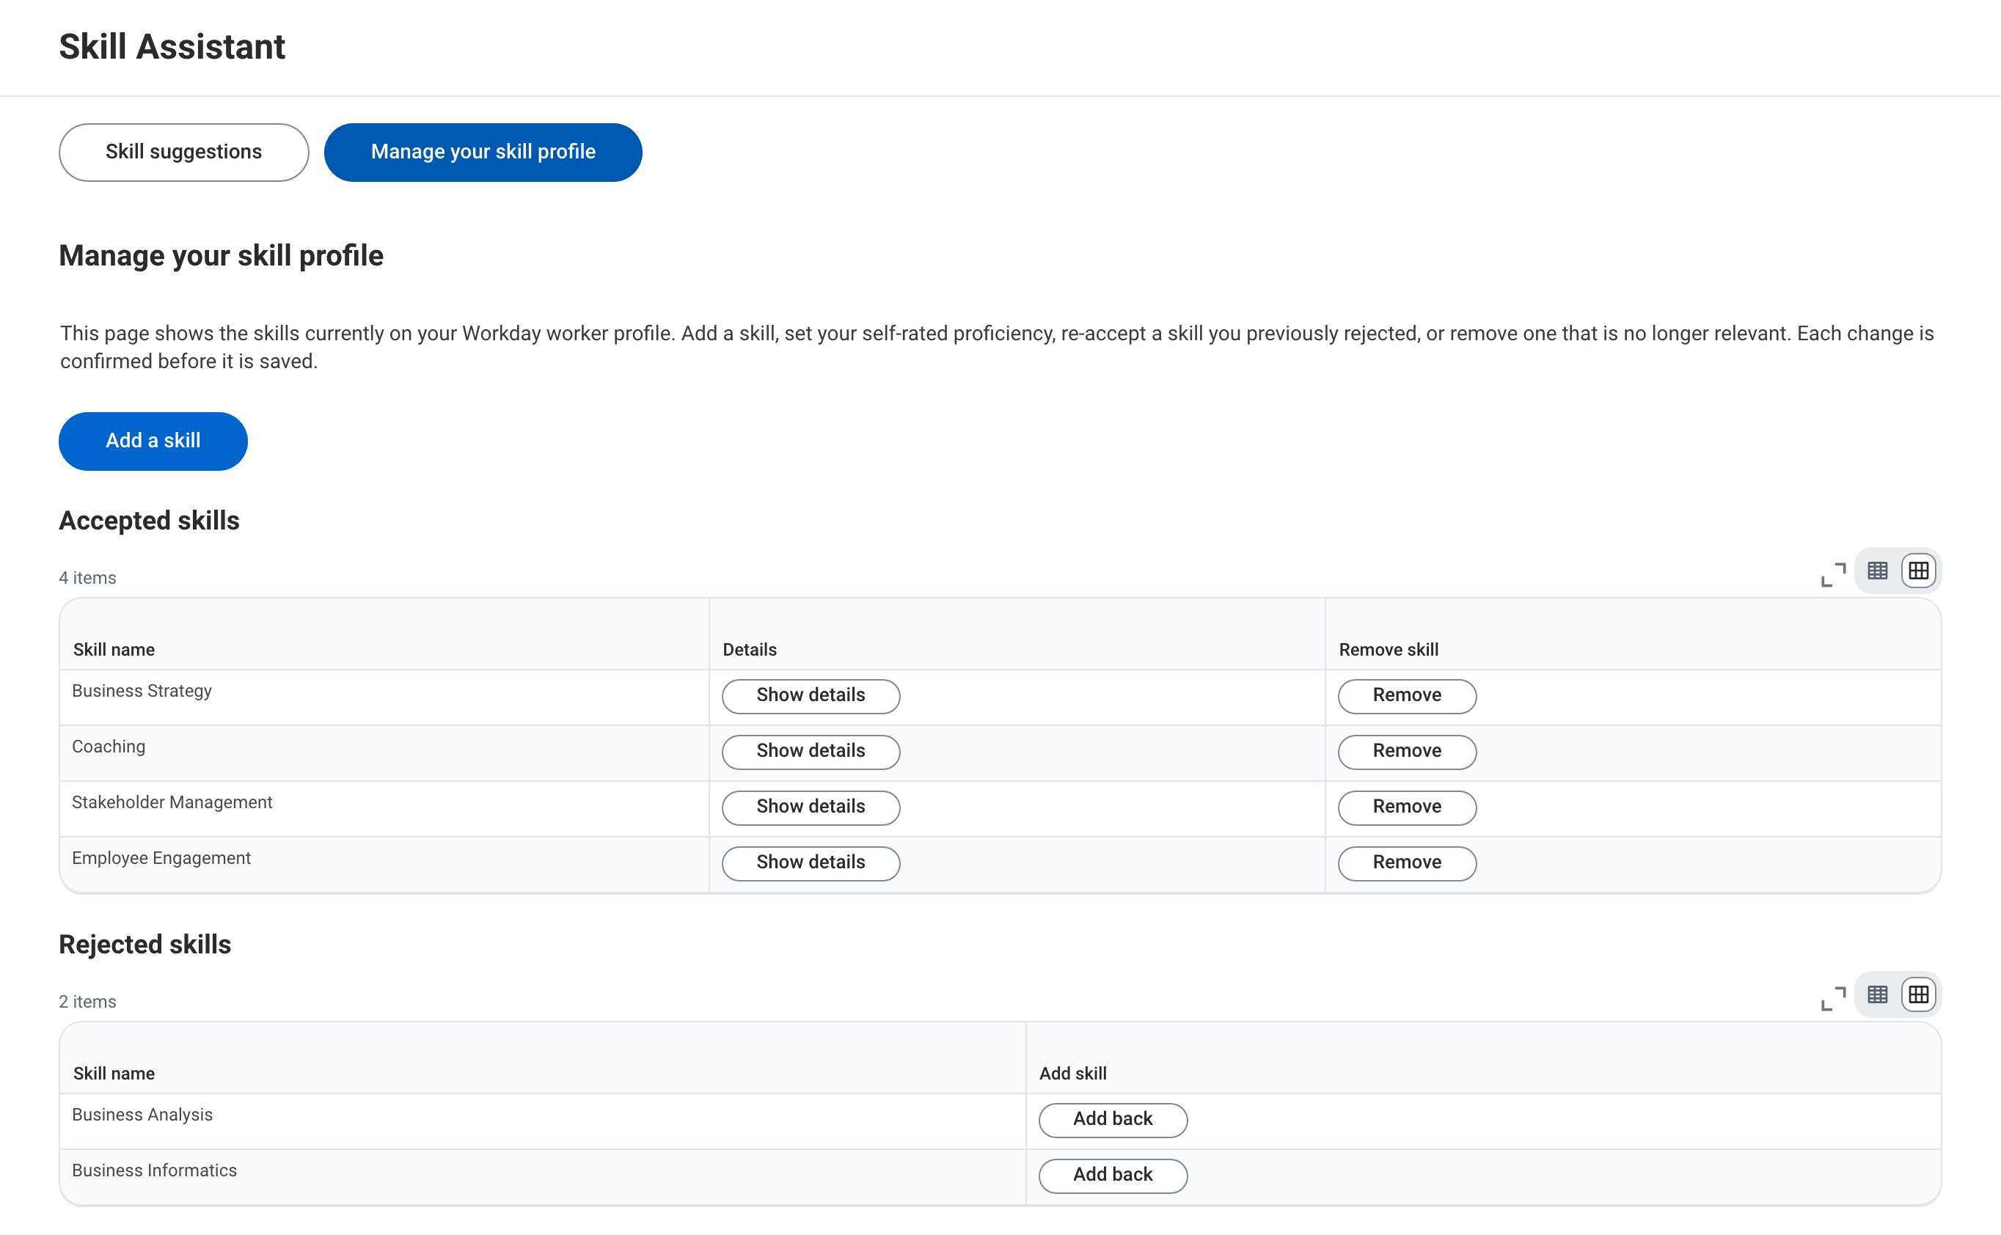Remove the Stakeholder Management skill

(x=1406, y=807)
